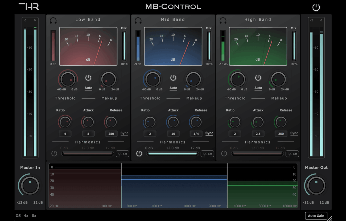The image size is (346, 221).
Task: Click the High Band Ratio knob
Action: tap(235, 122)
